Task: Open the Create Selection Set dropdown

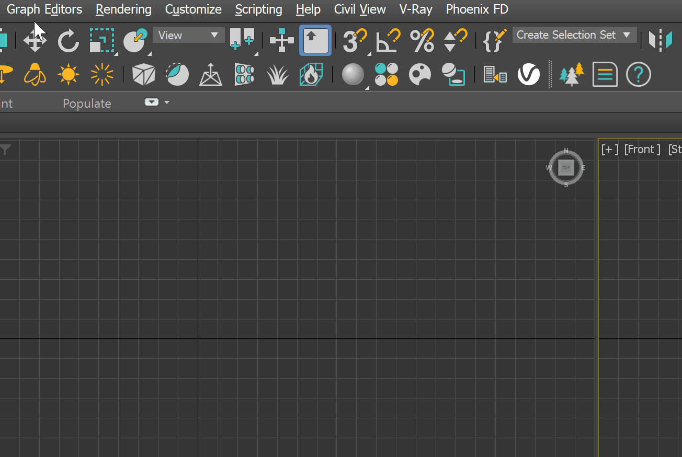Action: pyautogui.click(x=574, y=35)
